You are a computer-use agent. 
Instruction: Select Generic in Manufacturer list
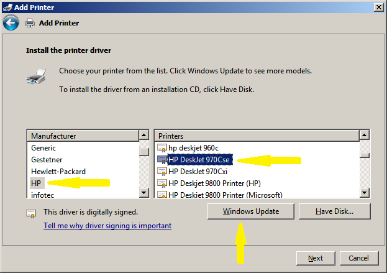tap(43, 148)
